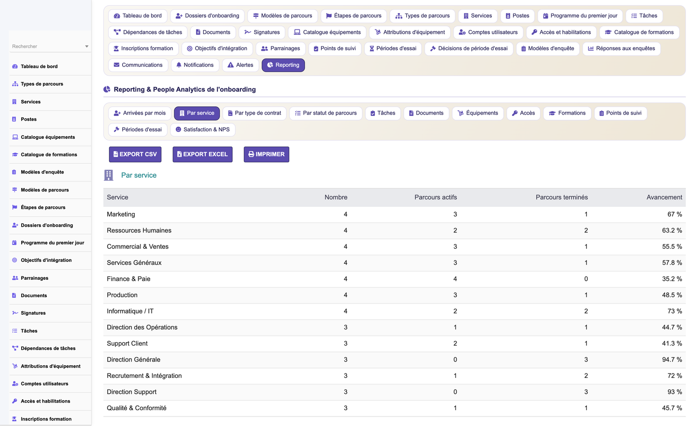698x432 pixels.
Task: Click into the Rechercher search field
Action: tap(47, 46)
